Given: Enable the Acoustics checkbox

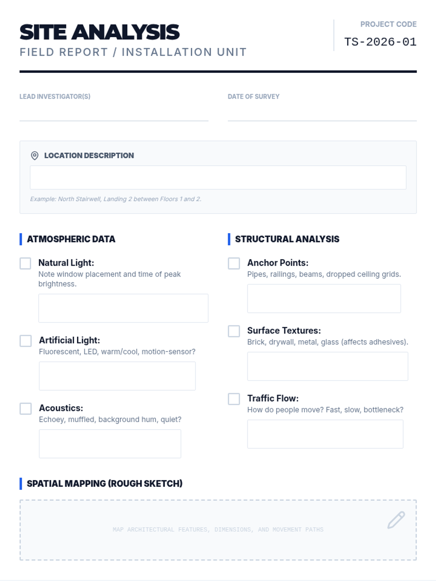Looking at the screenshot, I should 25,409.
